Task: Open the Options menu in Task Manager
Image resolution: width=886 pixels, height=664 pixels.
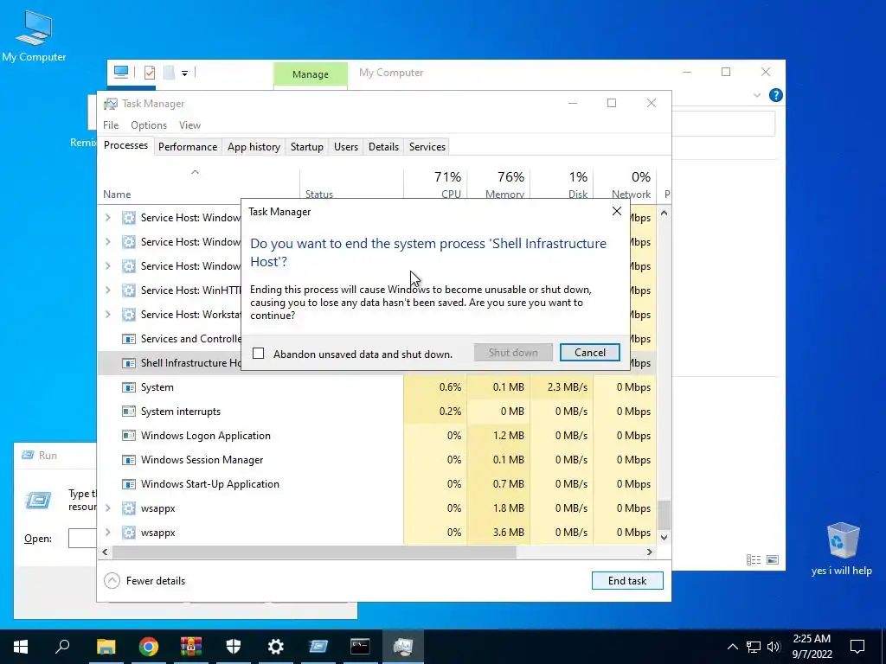Action: pyautogui.click(x=149, y=125)
